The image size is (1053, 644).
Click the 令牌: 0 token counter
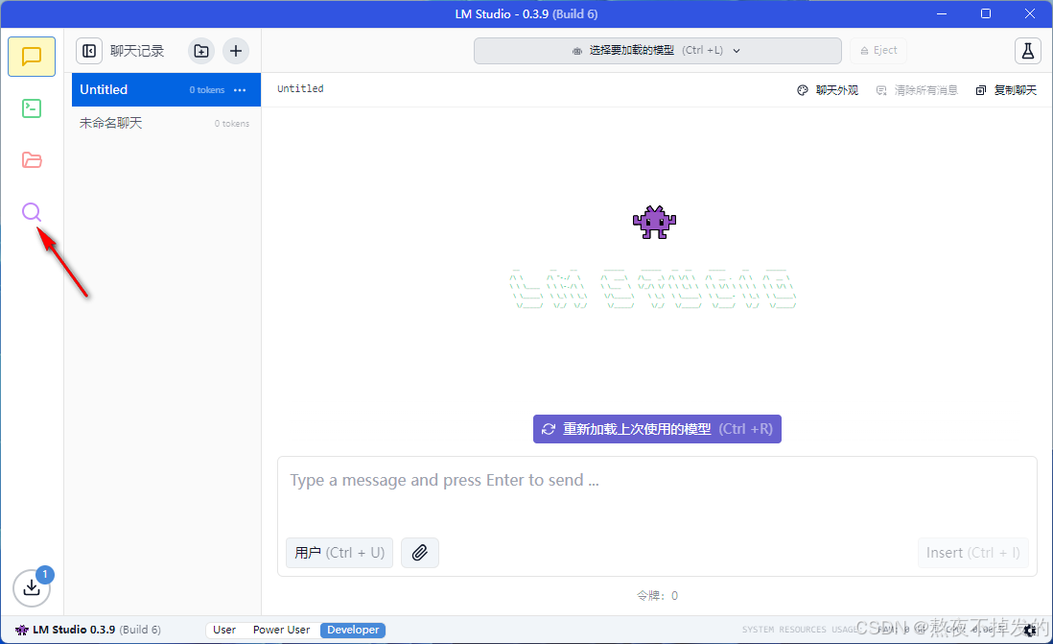(x=658, y=596)
